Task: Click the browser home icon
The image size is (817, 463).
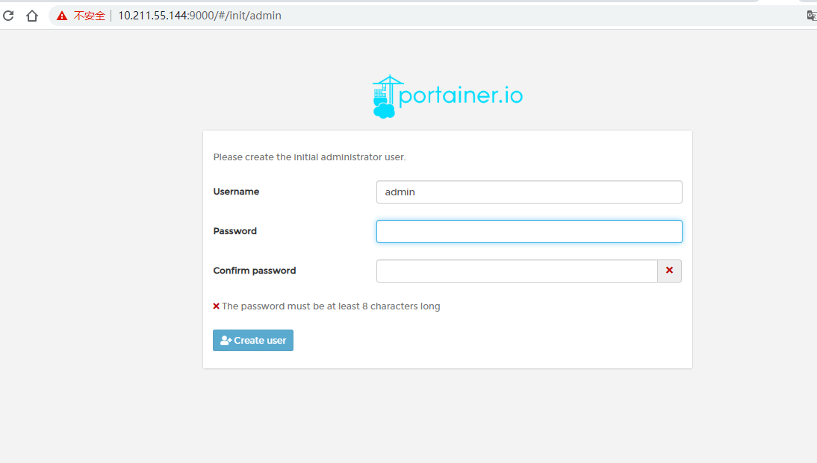Action: tap(32, 16)
